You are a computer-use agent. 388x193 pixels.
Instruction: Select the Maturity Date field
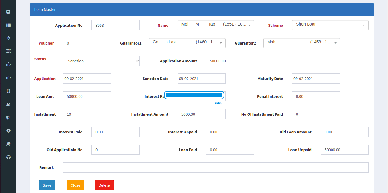click(316, 79)
